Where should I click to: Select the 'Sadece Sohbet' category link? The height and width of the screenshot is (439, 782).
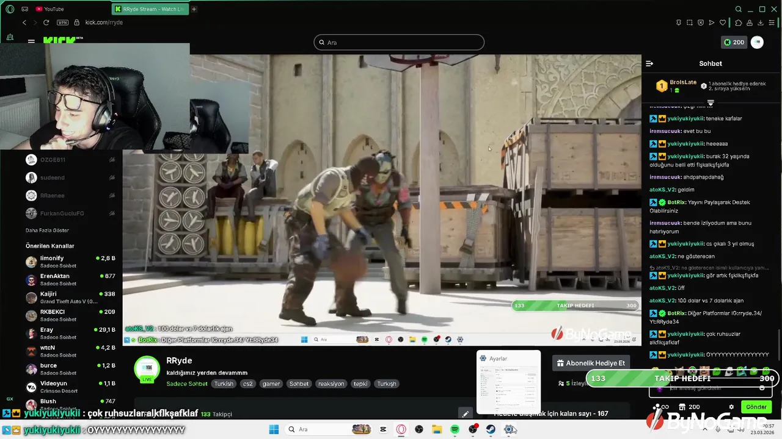point(187,384)
